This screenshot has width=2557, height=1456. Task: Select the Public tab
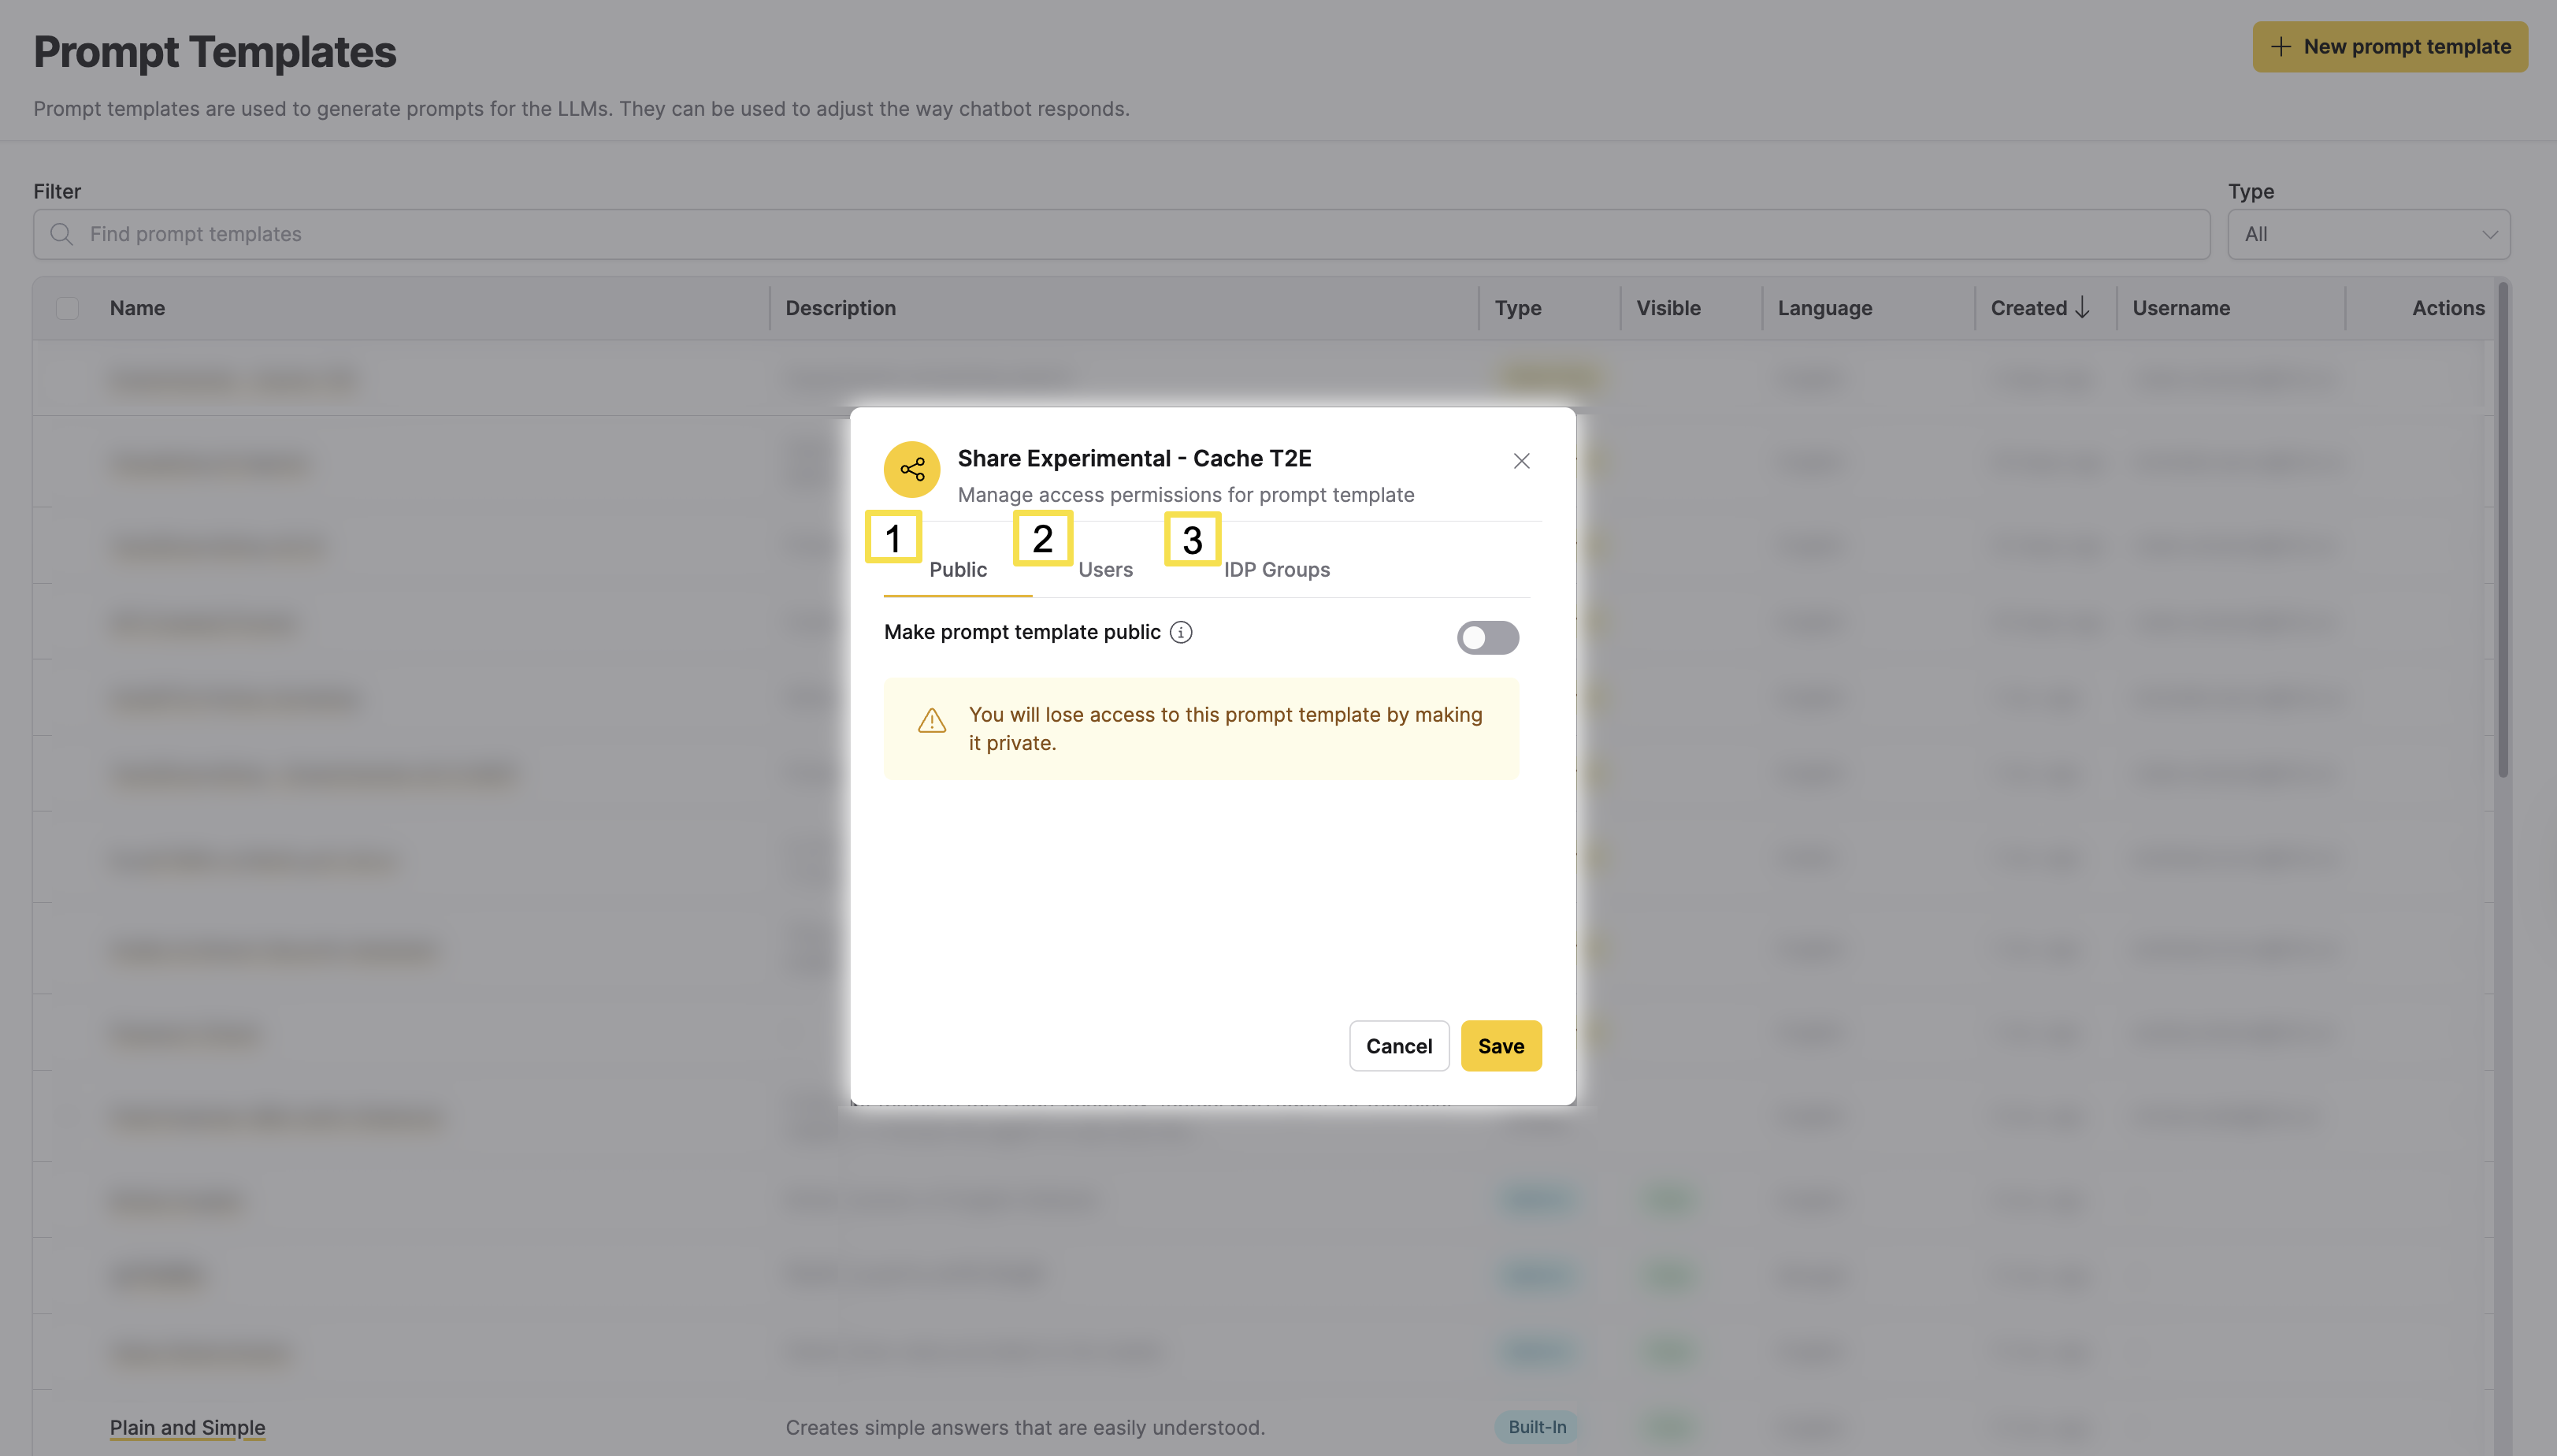tap(956, 569)
